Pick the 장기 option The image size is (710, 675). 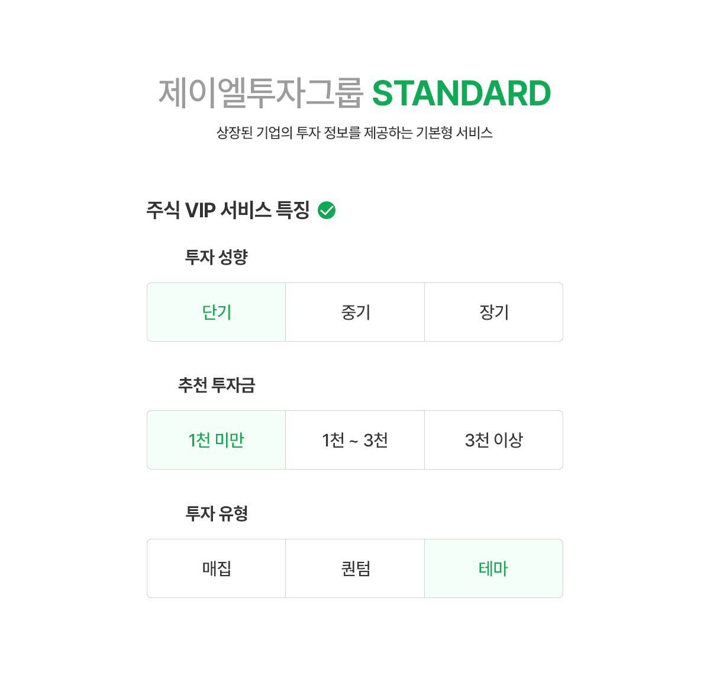[x=493, y=312]
